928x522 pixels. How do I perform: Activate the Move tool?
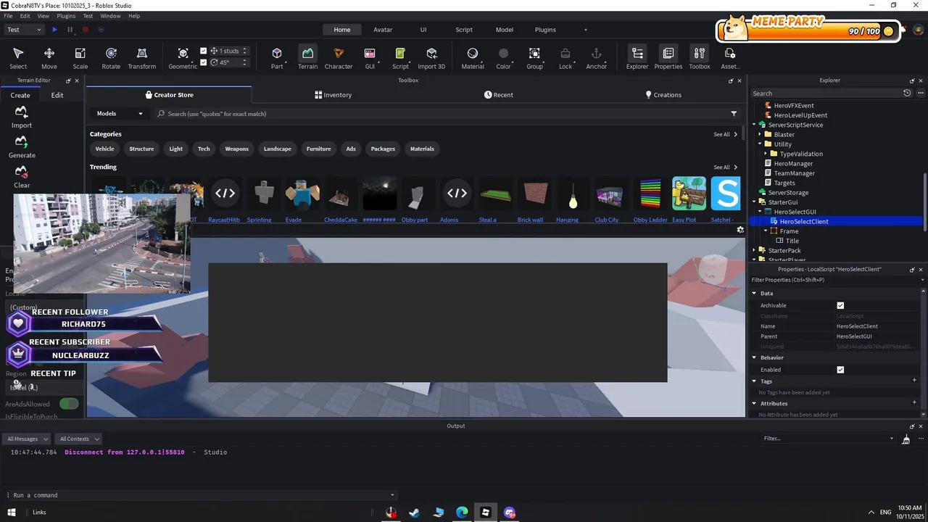pos(49,58)
